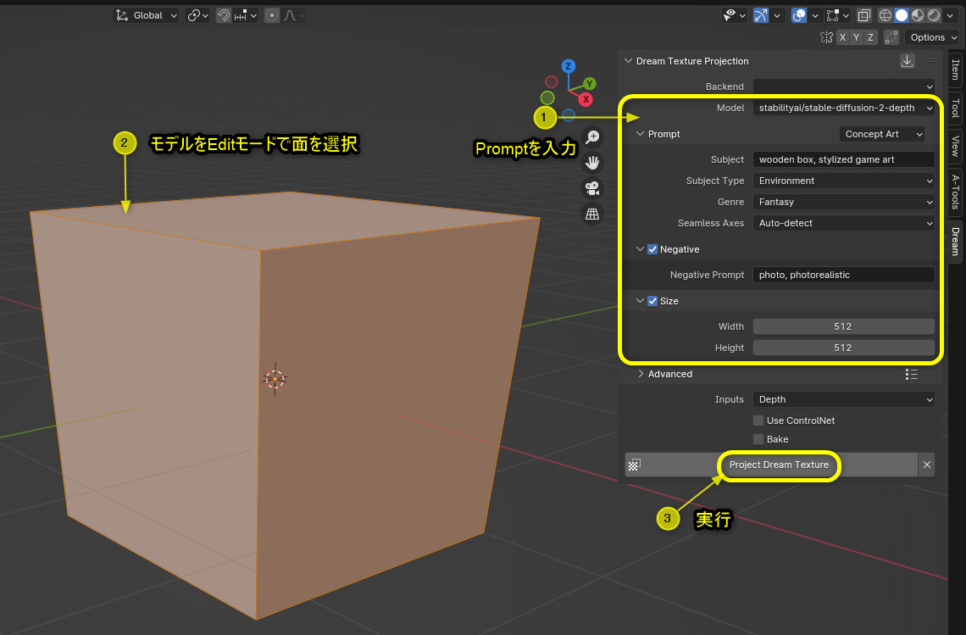Open the viewport Options menu

[x=930, y=36]
